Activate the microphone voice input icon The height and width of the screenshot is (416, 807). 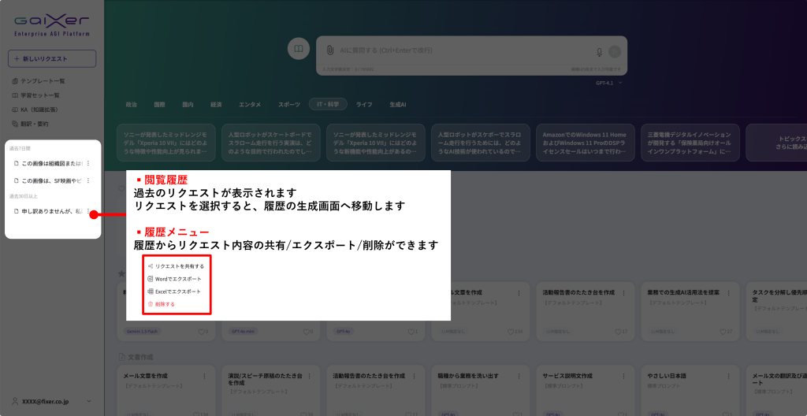click(600, 52)
